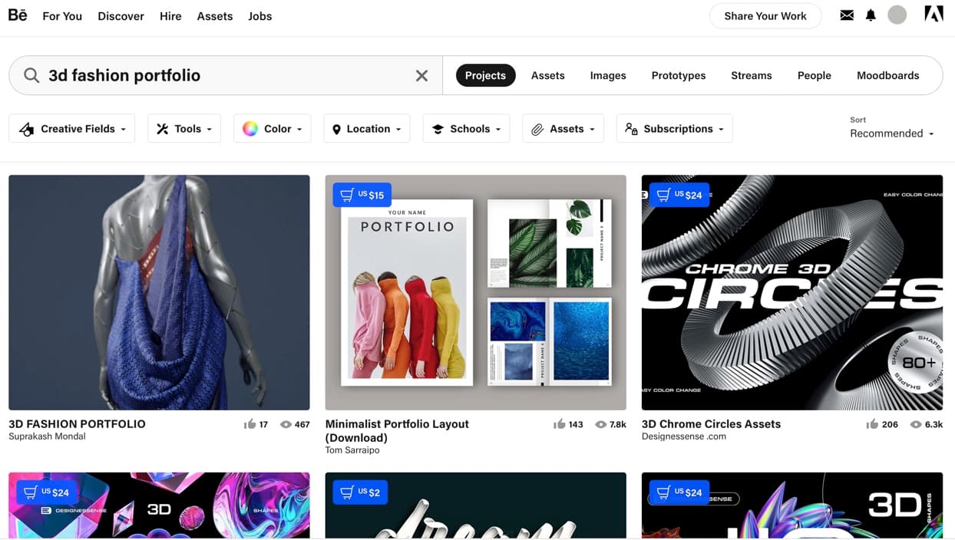Image resolution: width=955 pixels, height=540 pixels.
Task: Click the rainbow Color filter swatch
Action: [251, 128]
